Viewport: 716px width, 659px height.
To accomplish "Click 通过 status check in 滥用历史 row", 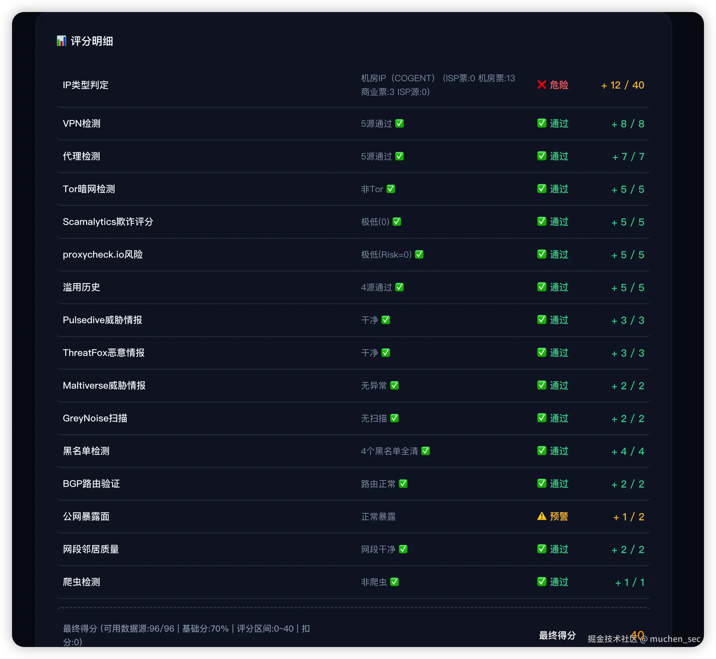I will click(x=542, y=287).
